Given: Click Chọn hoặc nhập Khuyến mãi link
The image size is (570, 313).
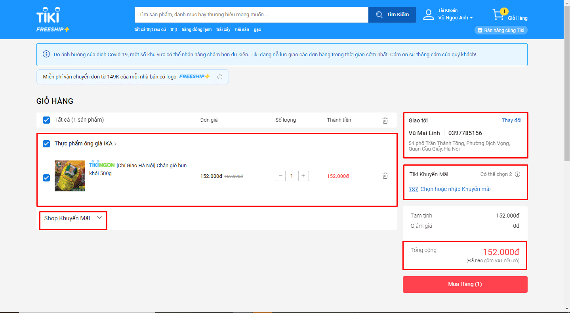Looking at the screenshot, I should tap(456, 189).
